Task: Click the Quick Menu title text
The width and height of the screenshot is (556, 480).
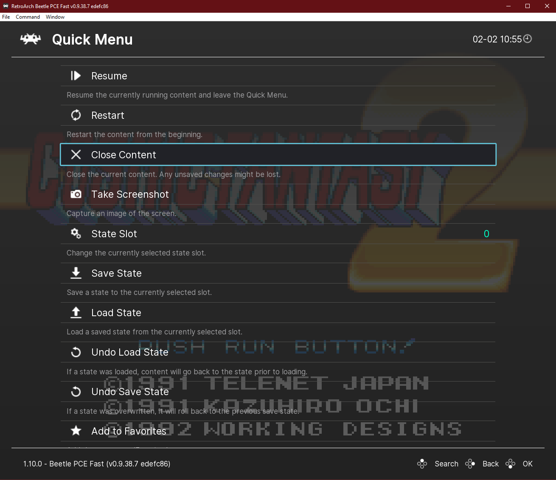Action: pyautogui.click(x=92, y=39)
